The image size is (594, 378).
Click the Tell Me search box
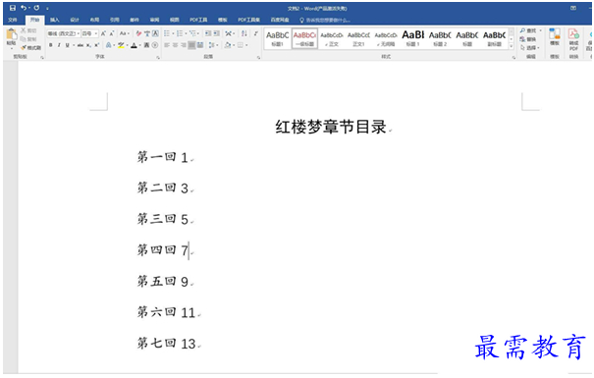pyautogui.click(x=325, y=20)
